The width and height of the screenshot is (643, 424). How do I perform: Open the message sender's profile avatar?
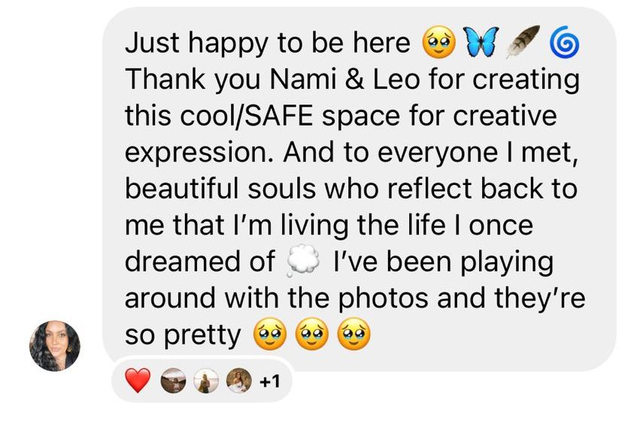pos(55,346)
